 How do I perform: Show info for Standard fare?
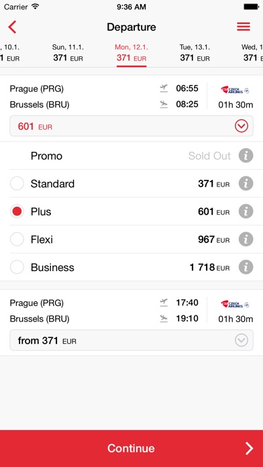click(x=246, y=183)
